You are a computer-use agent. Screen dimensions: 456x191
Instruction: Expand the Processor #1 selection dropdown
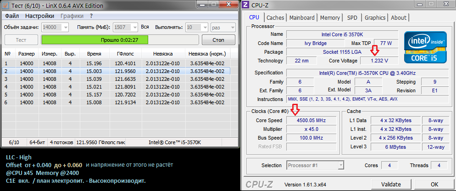point(341,165)
